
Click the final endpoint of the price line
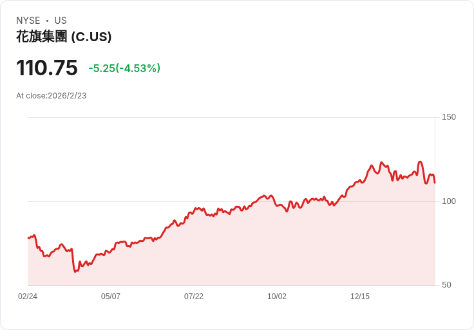pos(435,183)
